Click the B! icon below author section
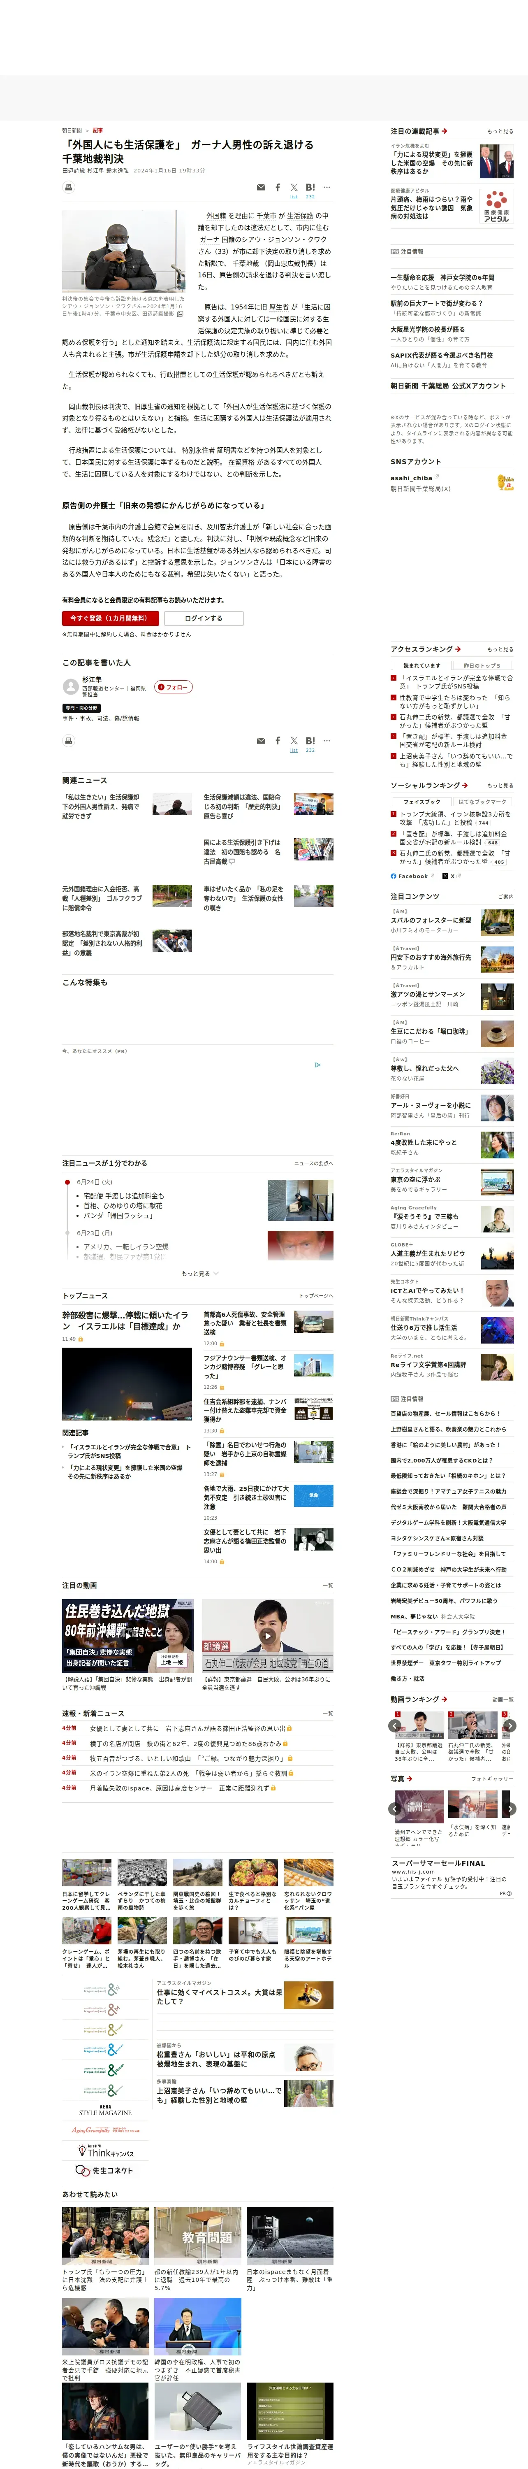 point(310,741)
